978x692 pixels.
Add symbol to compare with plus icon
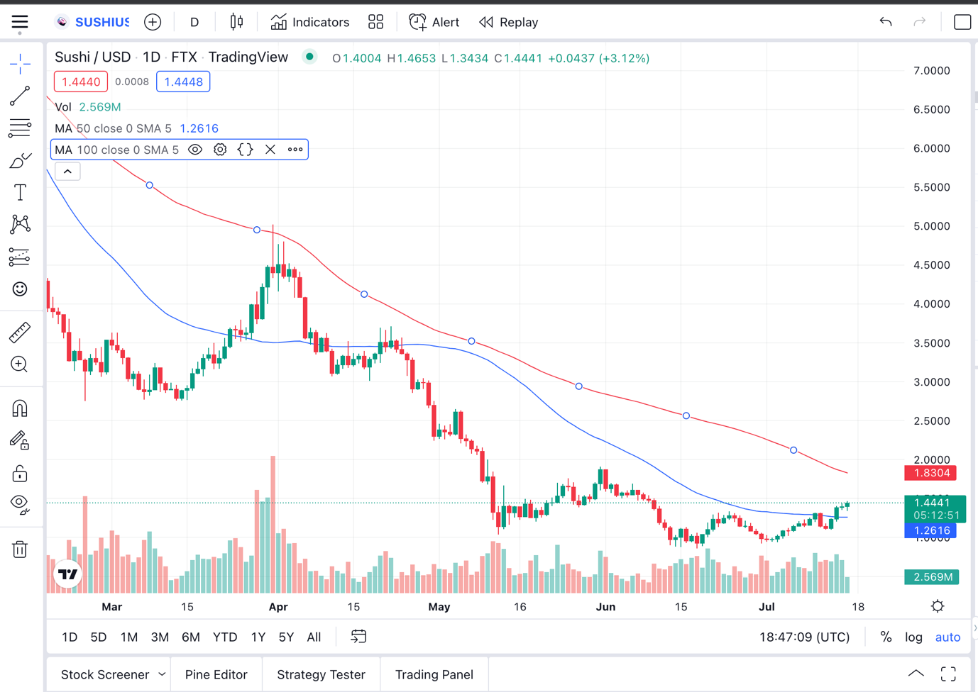(x=153, y=23)
